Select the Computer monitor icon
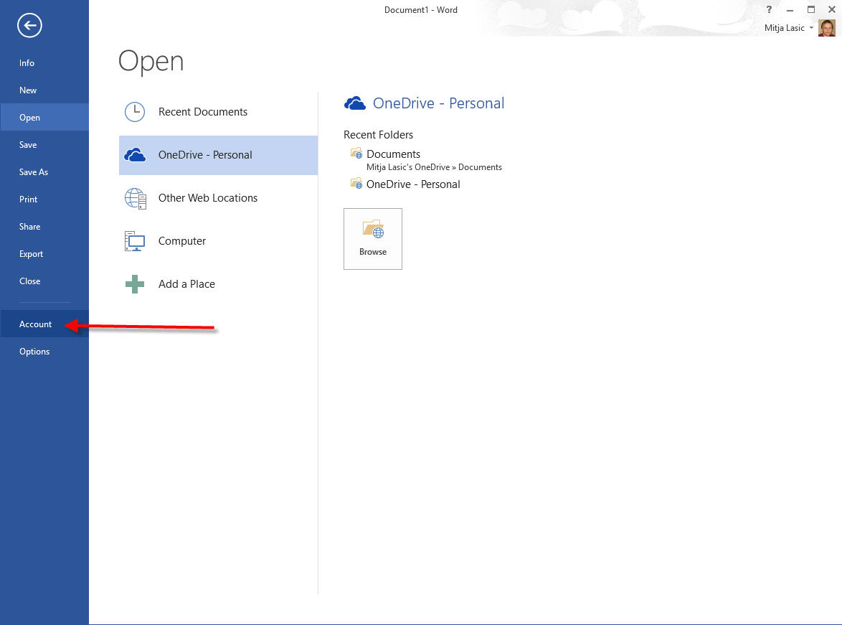 click(x=135, y=241)
